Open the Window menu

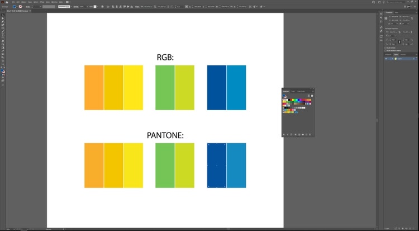(54, 2)
